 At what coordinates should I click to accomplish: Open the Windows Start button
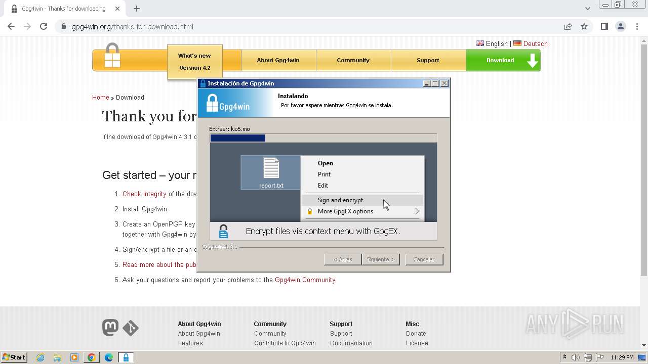click(14, 357)
